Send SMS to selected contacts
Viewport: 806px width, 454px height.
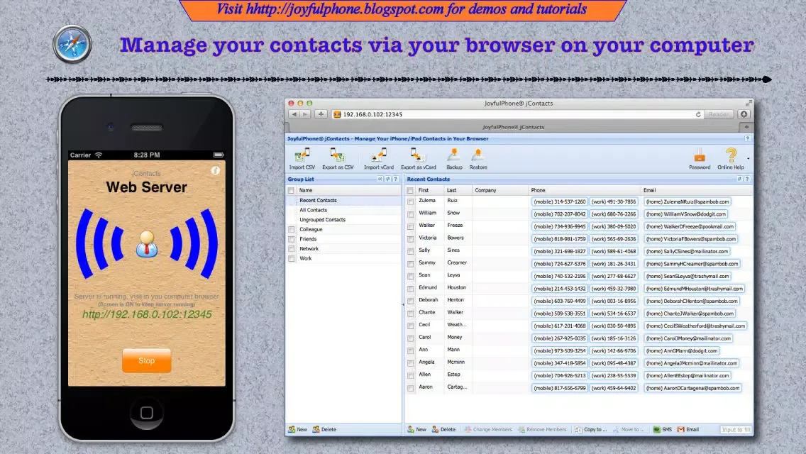663,429
